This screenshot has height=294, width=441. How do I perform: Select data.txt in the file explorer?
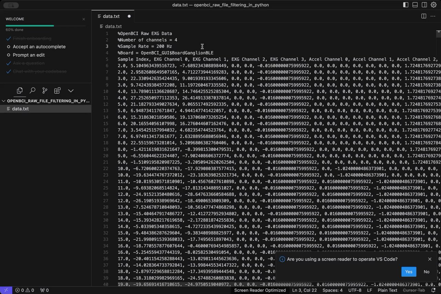pyautogui.click(x=45, y=109)
